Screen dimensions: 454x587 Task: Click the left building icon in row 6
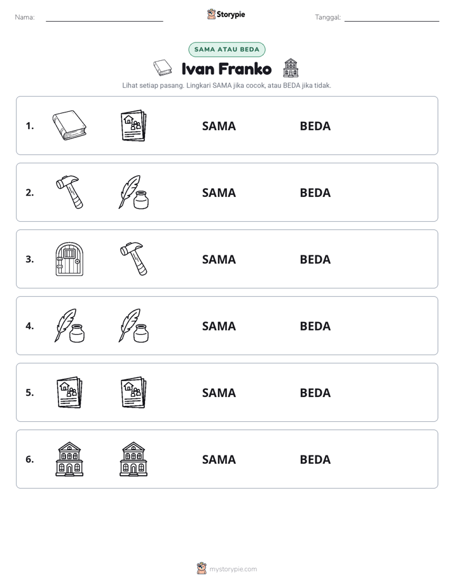click(69, 459)
